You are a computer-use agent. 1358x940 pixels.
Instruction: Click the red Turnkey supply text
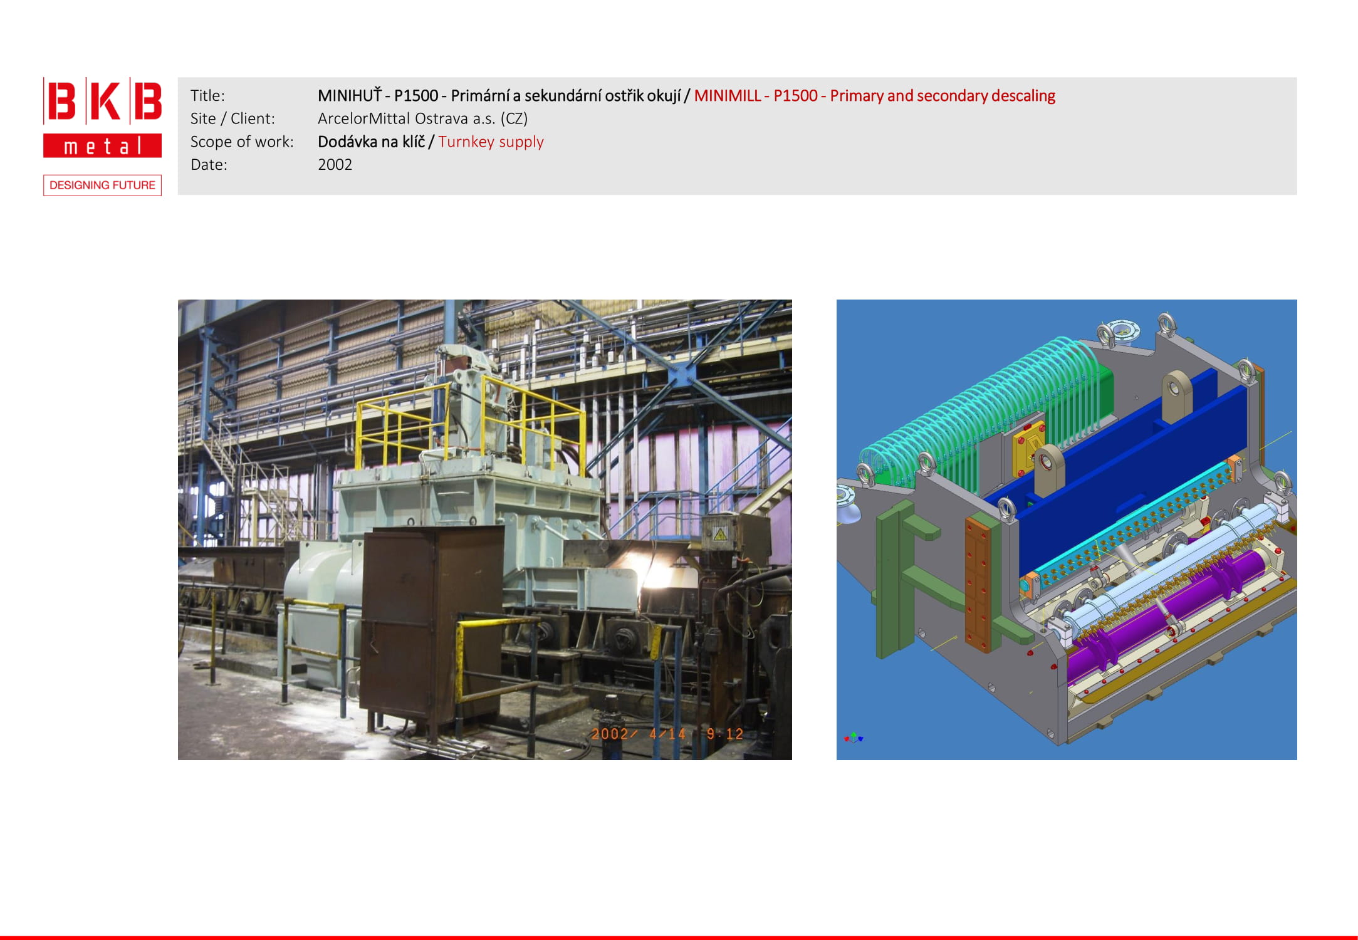pos(491,142)
